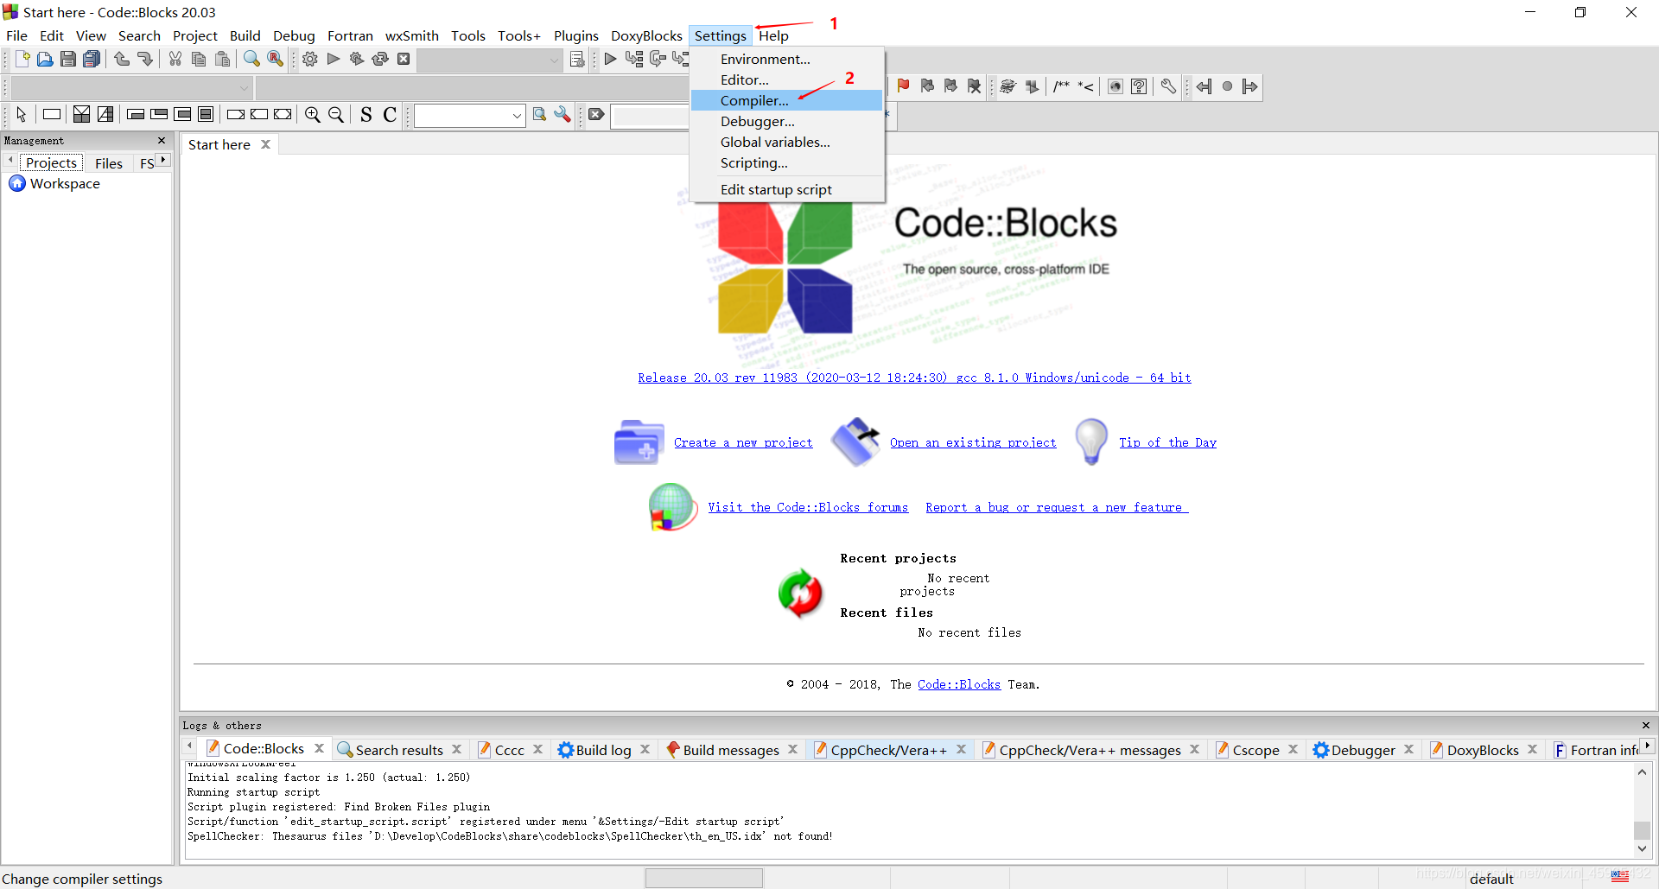Open the Plugins menu

575,35
